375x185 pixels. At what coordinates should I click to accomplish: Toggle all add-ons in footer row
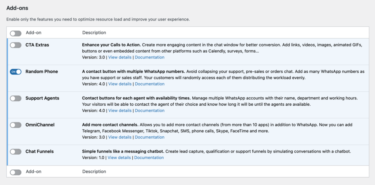[x=16, y=172]
